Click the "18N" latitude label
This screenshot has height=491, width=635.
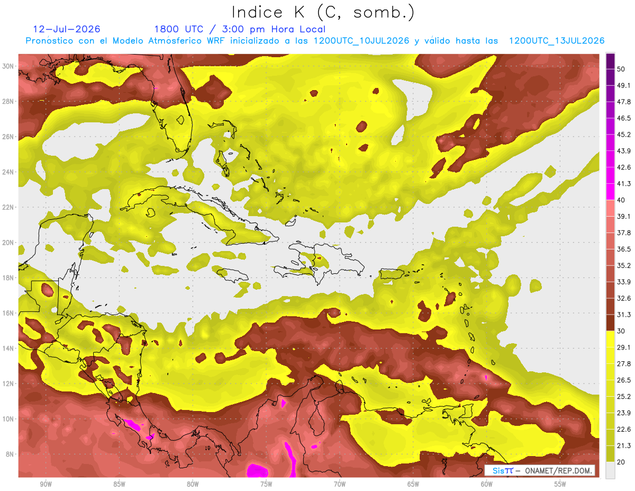(x=8, y=278)
